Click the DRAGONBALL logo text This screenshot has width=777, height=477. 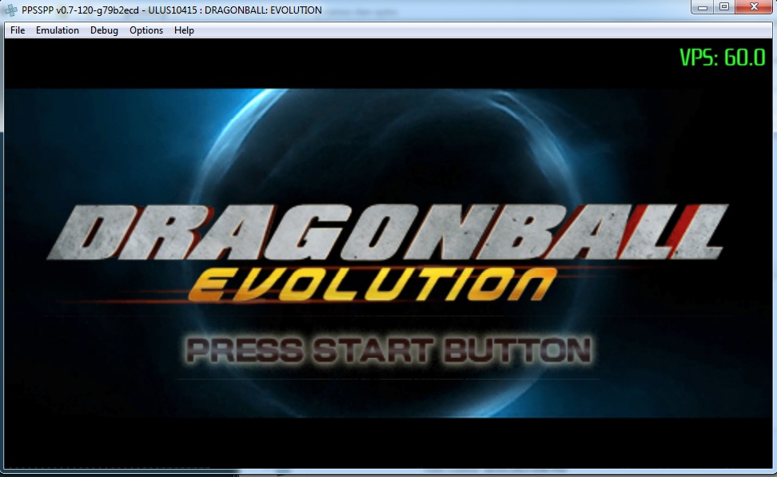click(x=384, y=232)
